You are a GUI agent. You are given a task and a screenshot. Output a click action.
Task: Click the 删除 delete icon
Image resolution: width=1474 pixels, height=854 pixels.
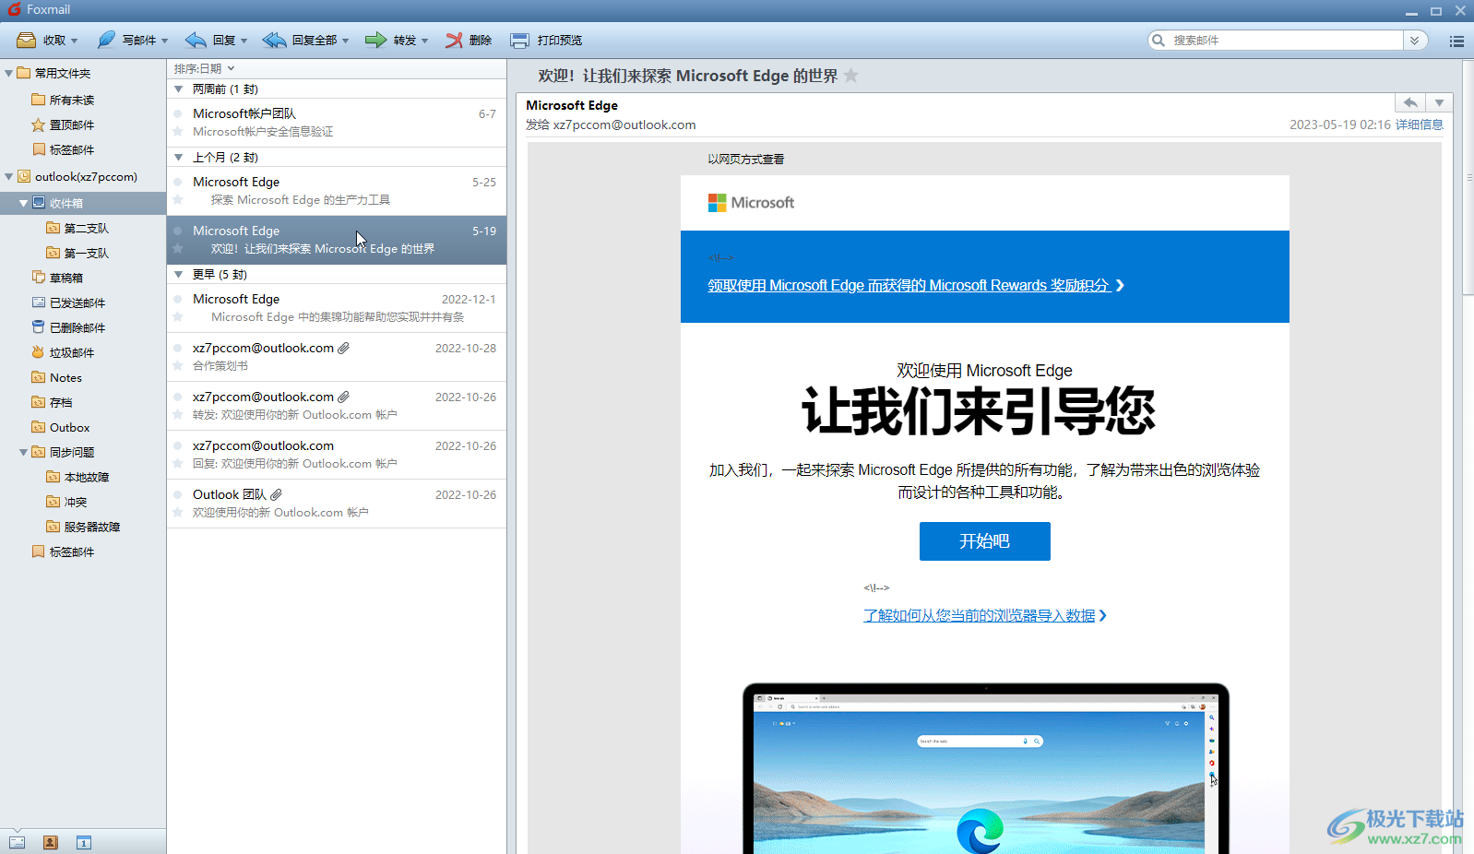click(454, 40)
